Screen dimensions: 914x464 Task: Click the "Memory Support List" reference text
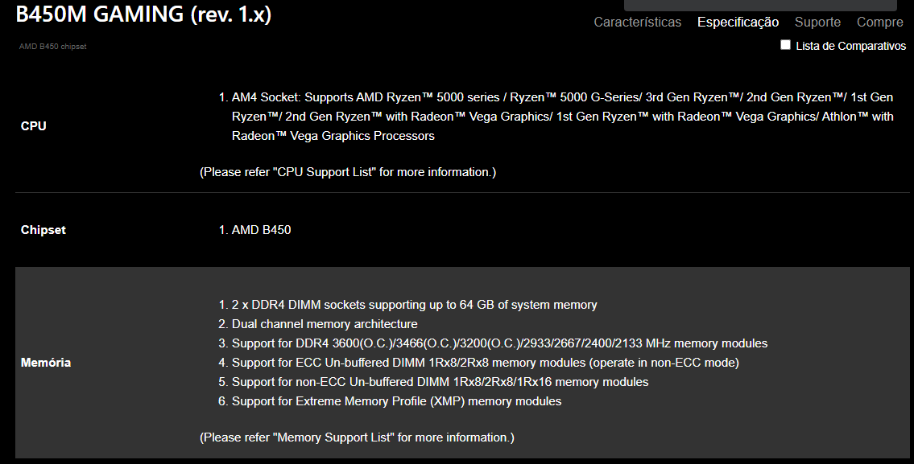tap(357, 437)
